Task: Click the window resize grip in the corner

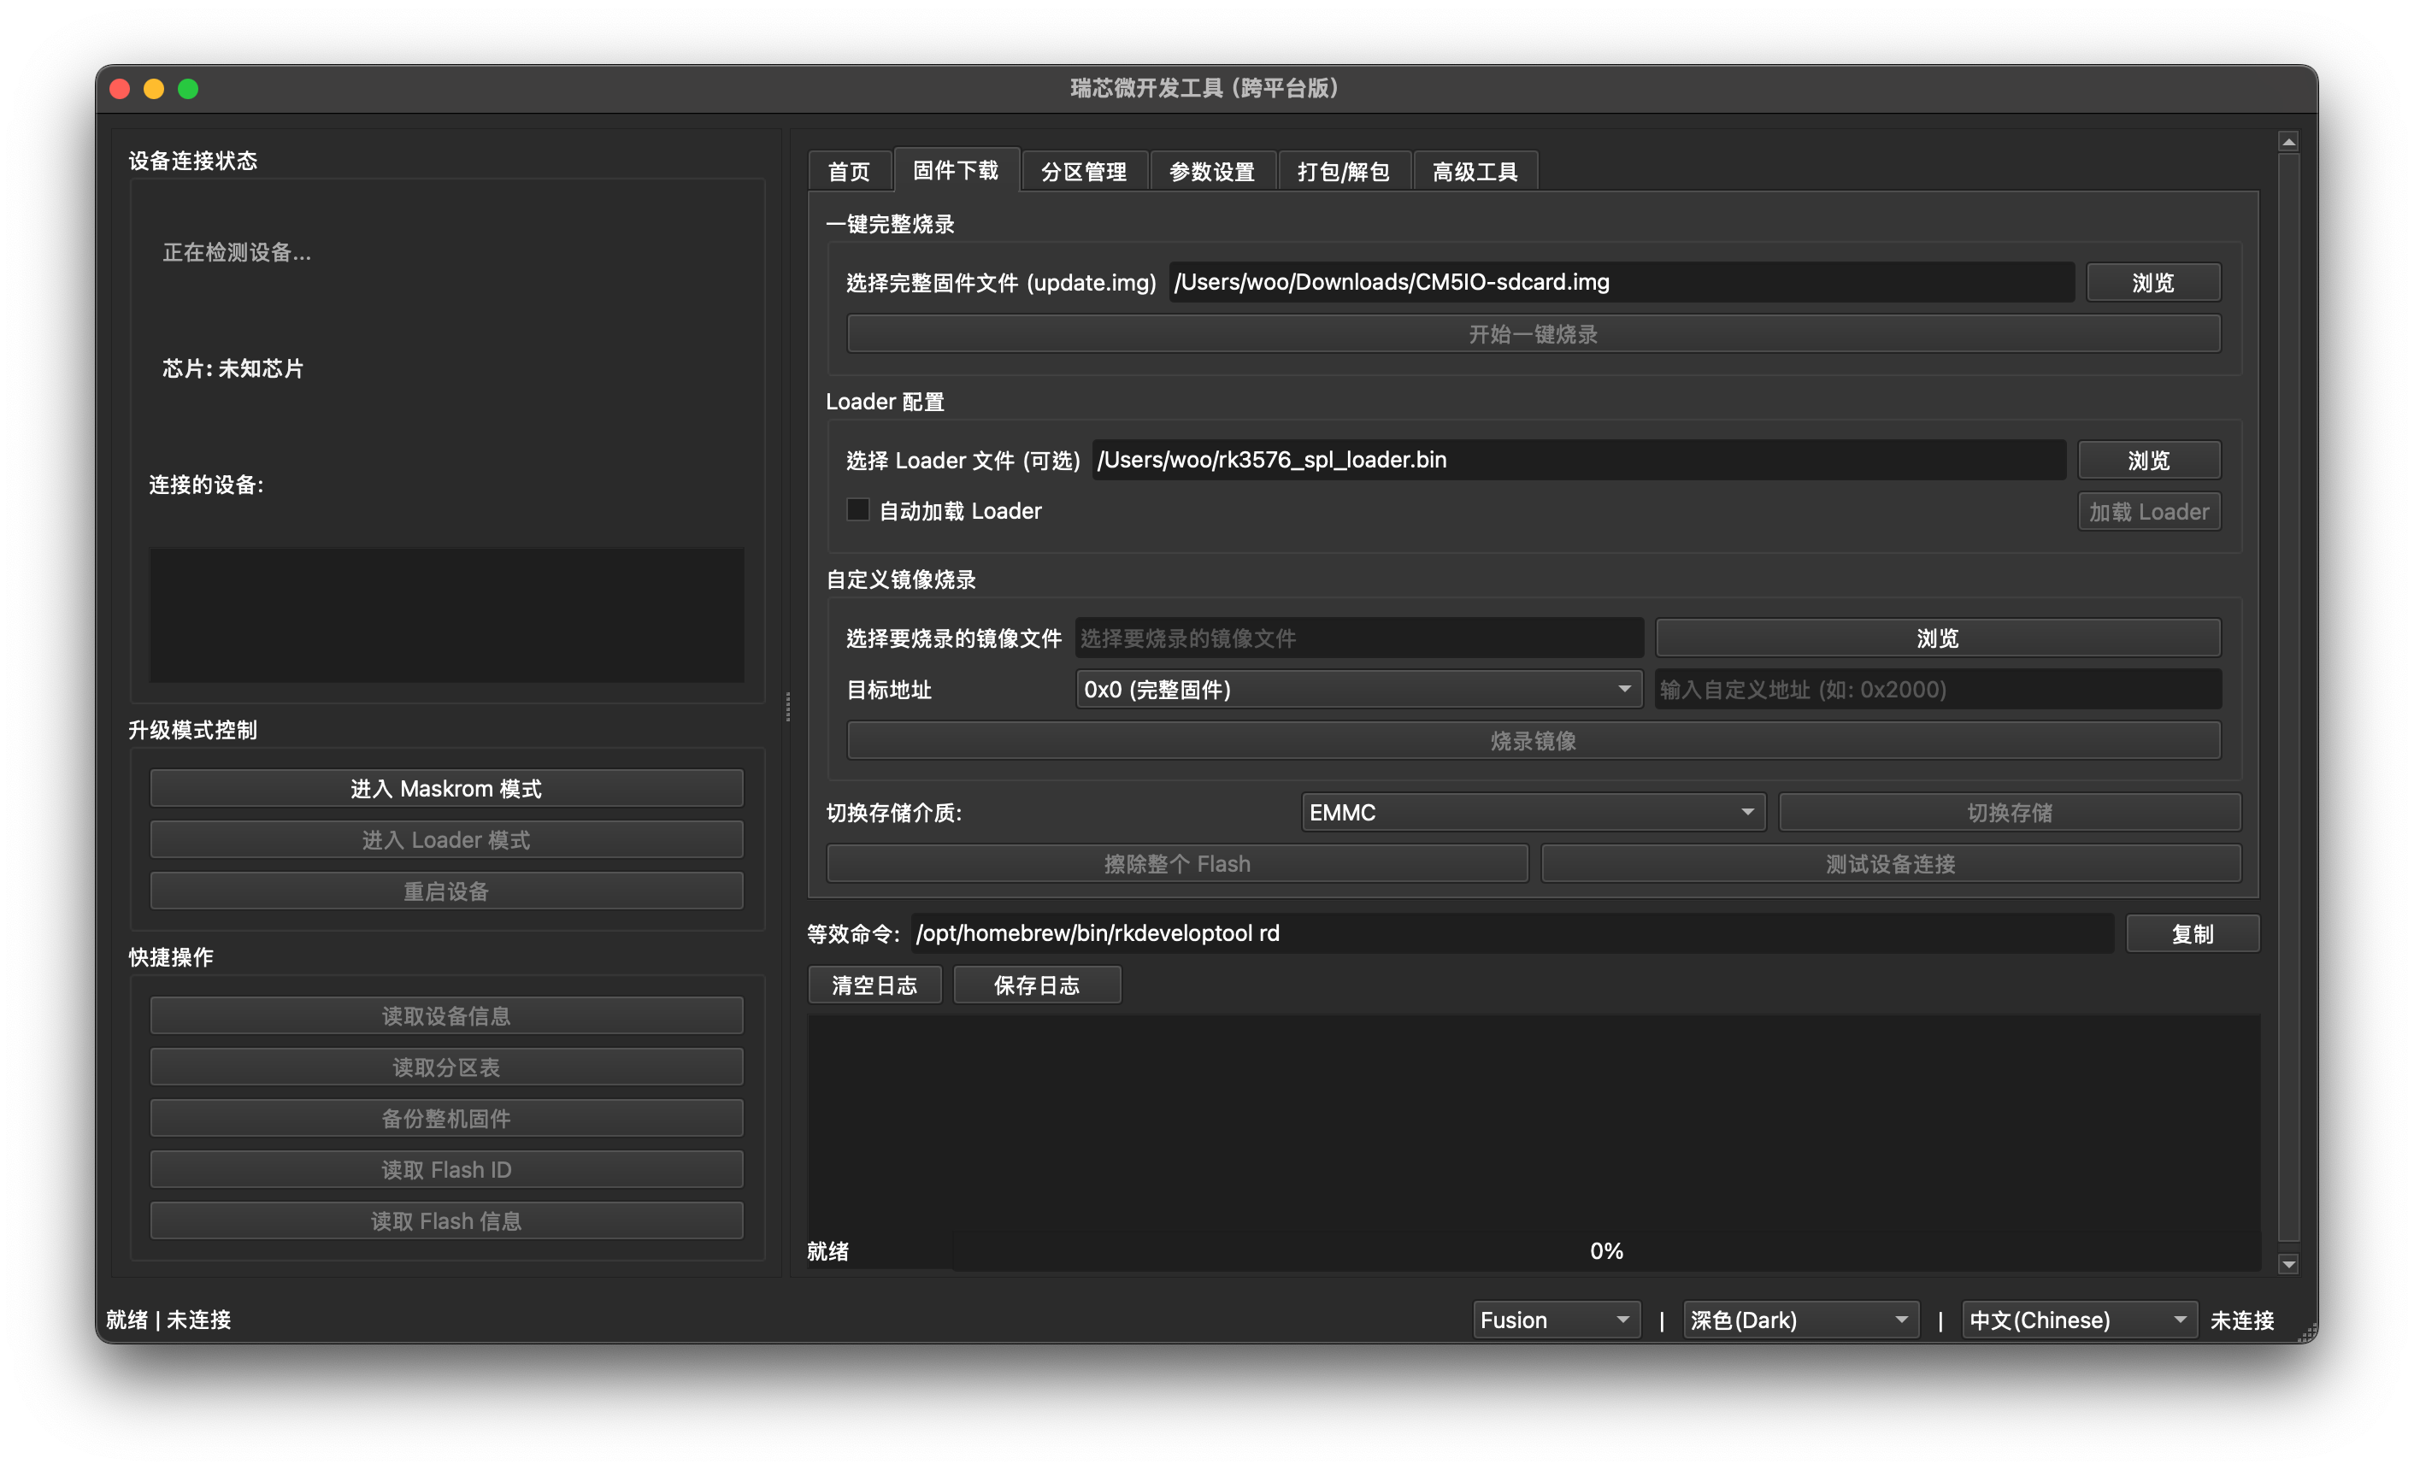Action: 2307,1332
